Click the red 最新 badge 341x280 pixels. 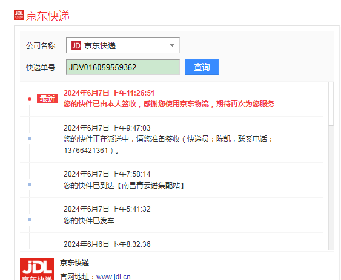click(47, 99)
